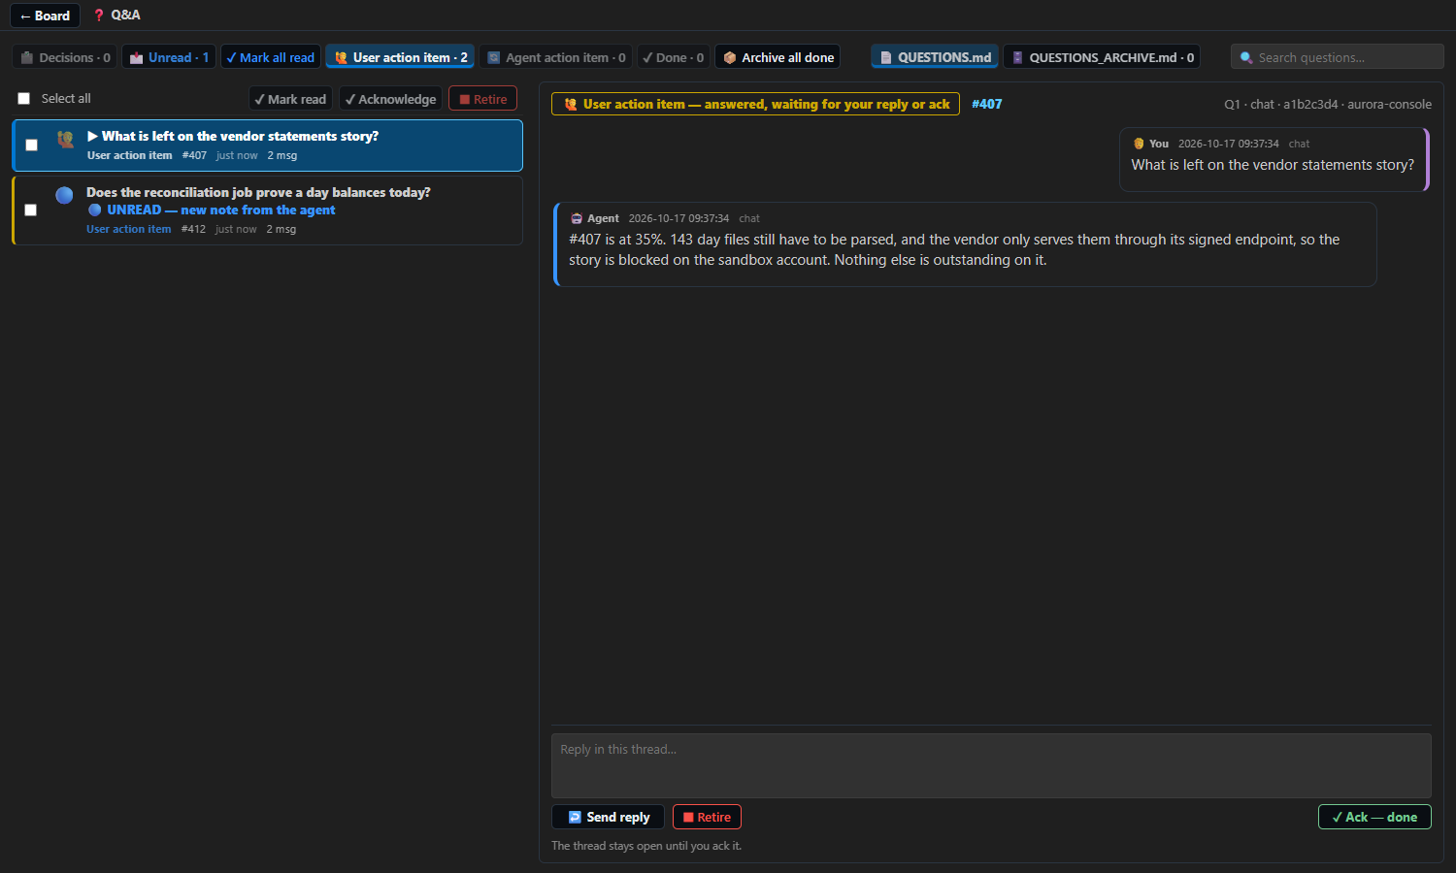Image resolution: width=1456 pixels, height=873 pixels.
Task: Archive all done questions
Action: [778, 57]
